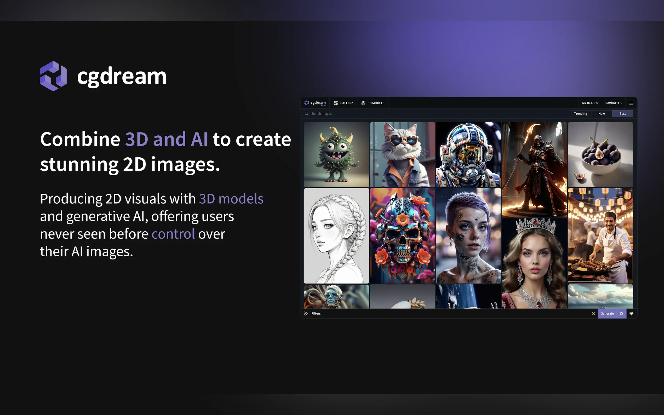
Task: Expand the Filters panel
Action: coord(312,313)
